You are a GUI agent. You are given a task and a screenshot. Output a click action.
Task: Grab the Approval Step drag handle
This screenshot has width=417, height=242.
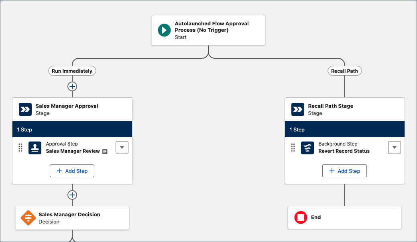[x=20, y=148]
